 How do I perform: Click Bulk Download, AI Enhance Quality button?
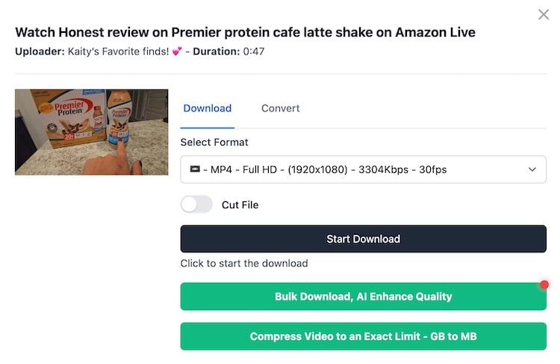click(363, 296)
